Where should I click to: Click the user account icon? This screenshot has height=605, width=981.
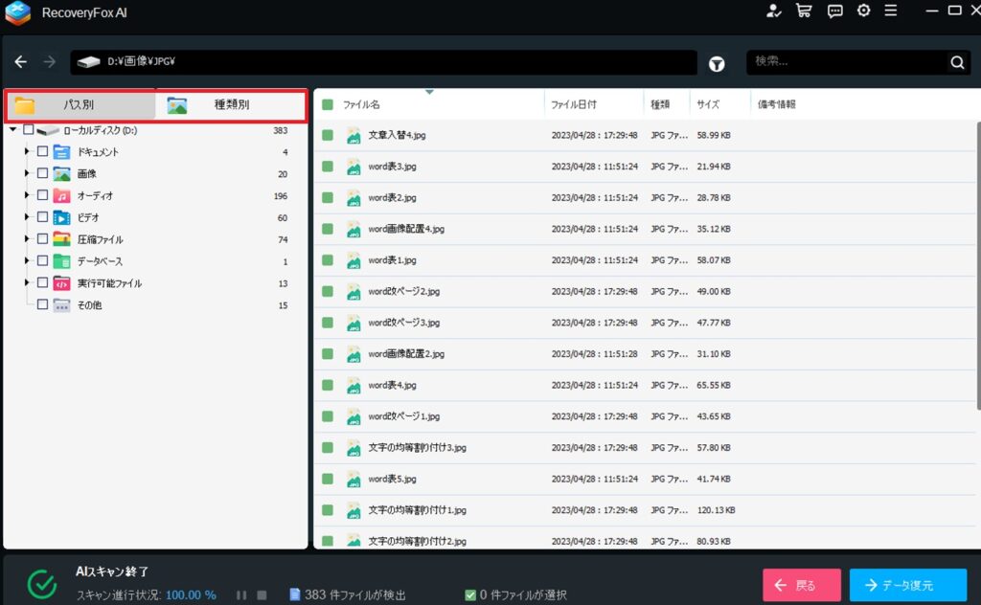click(x=774, y=11)
